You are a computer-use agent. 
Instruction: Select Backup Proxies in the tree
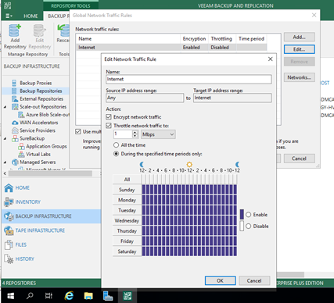point(35,83)
